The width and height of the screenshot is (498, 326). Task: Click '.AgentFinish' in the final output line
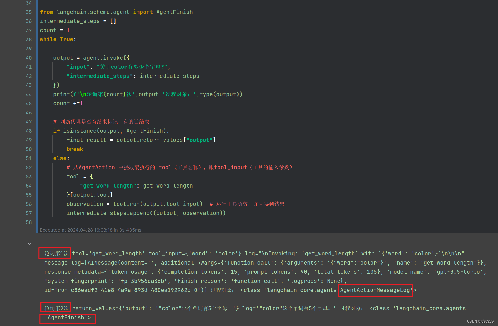click(x=64, y=318)
